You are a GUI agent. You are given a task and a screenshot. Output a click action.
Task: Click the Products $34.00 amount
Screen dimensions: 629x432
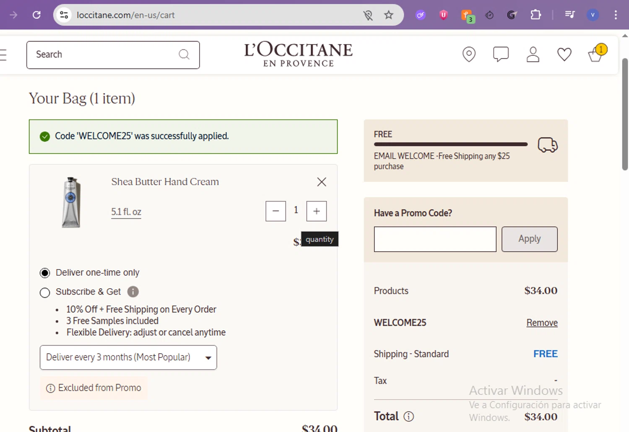point(541,291)
